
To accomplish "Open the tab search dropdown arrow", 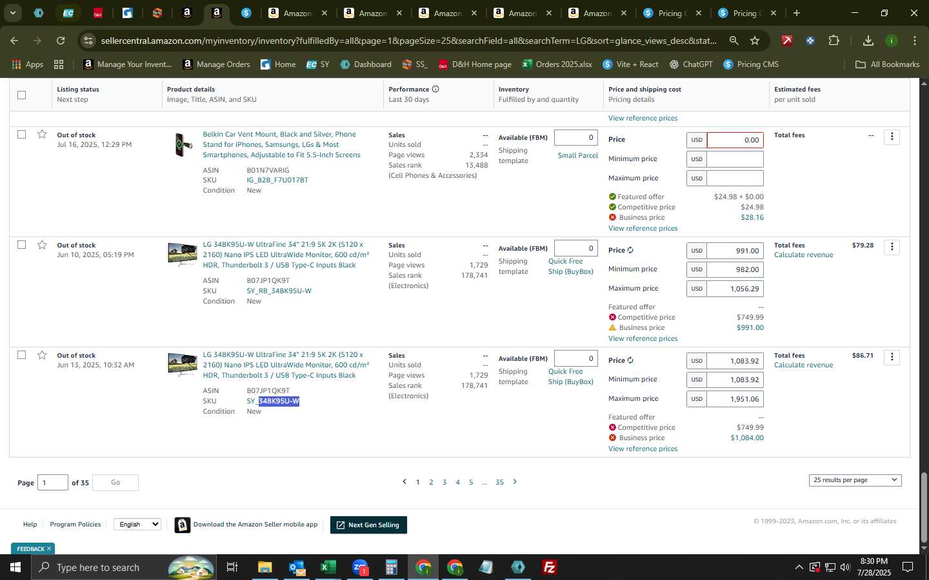I will pyautogui.click(x=12, y=13).
